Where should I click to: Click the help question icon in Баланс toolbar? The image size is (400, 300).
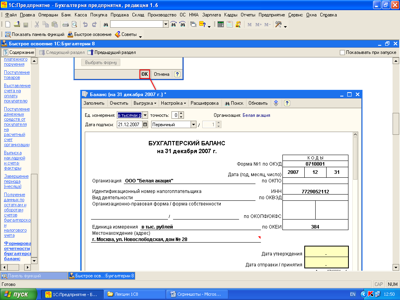(x=287, y=103)
